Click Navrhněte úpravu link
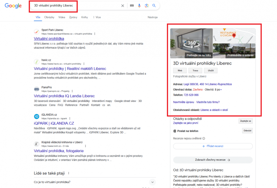 (x=184, y=102)
